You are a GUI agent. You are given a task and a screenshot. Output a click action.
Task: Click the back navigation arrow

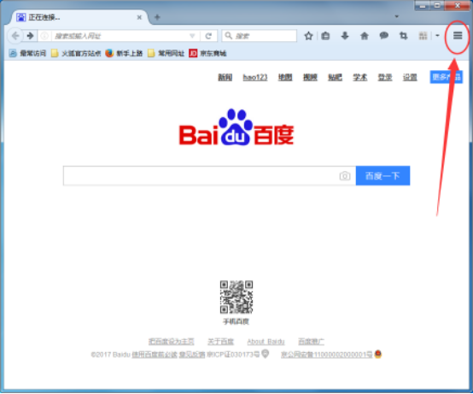tap(15, 36)
